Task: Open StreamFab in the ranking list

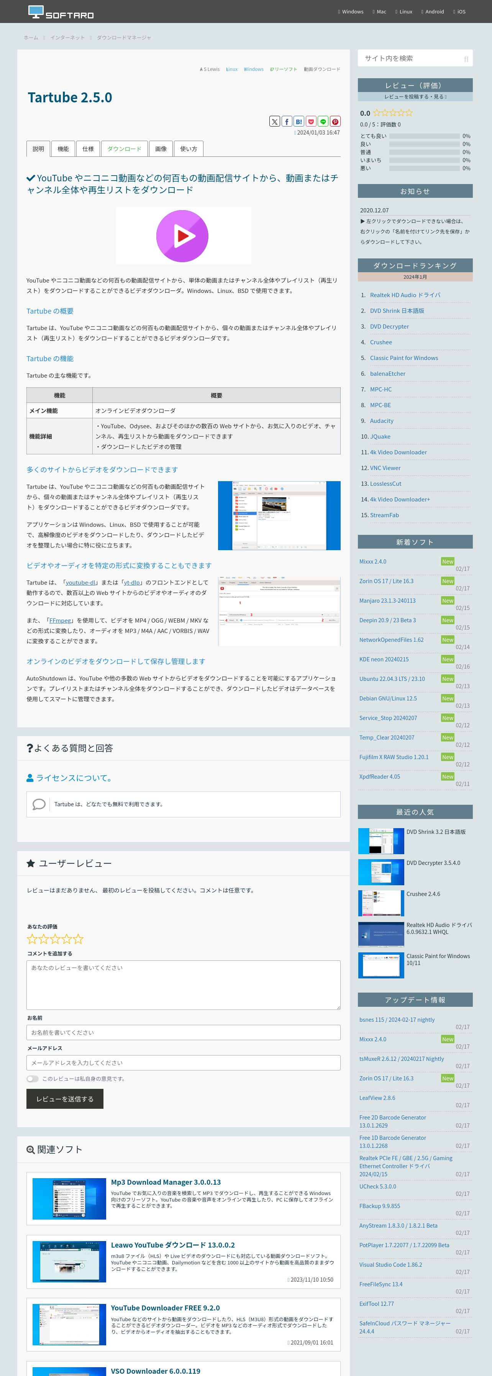Action: pos(384,515)
